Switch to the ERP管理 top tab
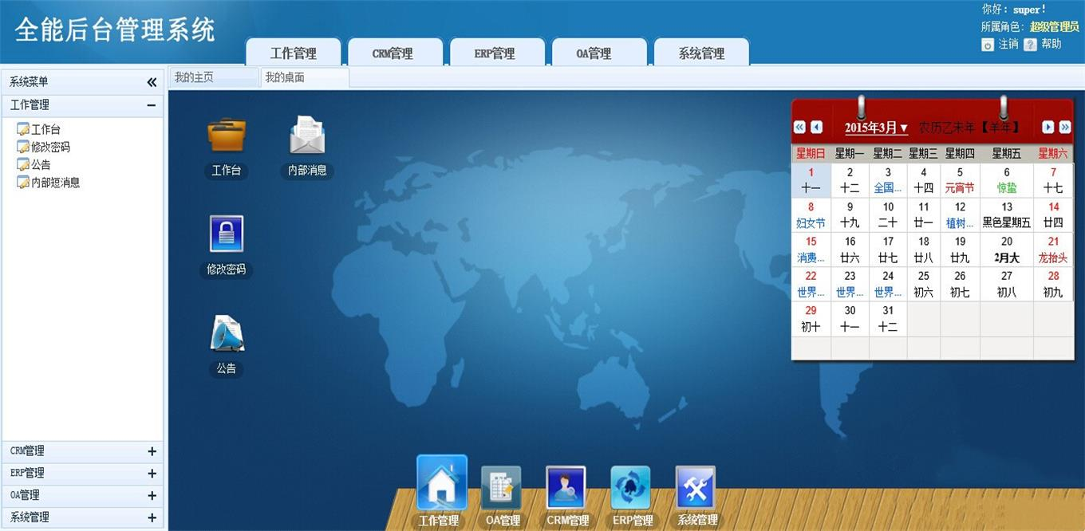Screen dimensions: 1085x531 pyautogui.click(x=495, y=53)
